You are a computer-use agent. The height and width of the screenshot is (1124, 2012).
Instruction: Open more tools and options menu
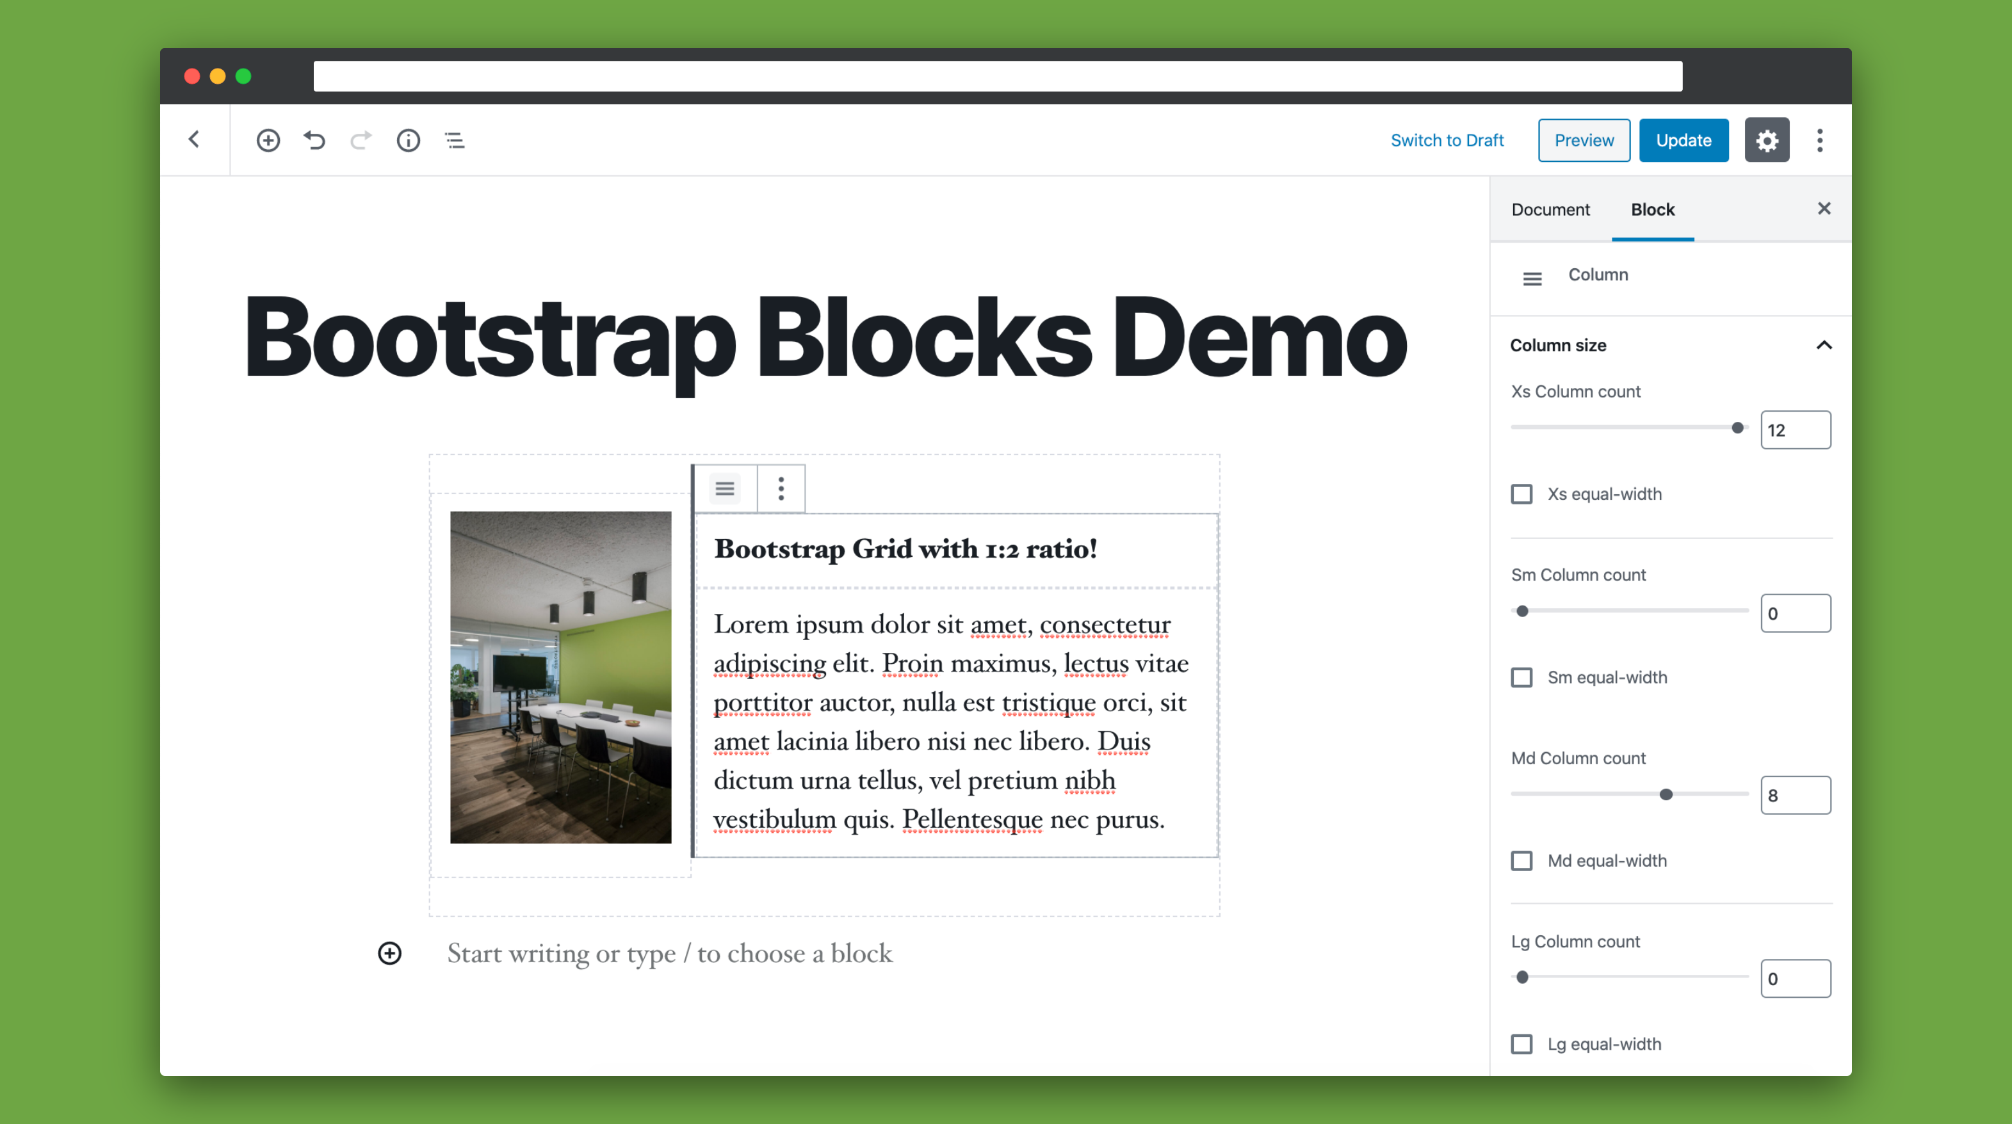coord(1820,141)
